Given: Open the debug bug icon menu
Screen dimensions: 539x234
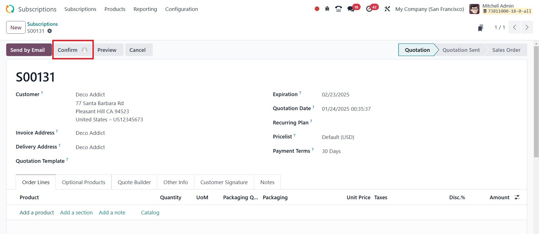Looking at the screenshot, I should click(x=327, y=9).
